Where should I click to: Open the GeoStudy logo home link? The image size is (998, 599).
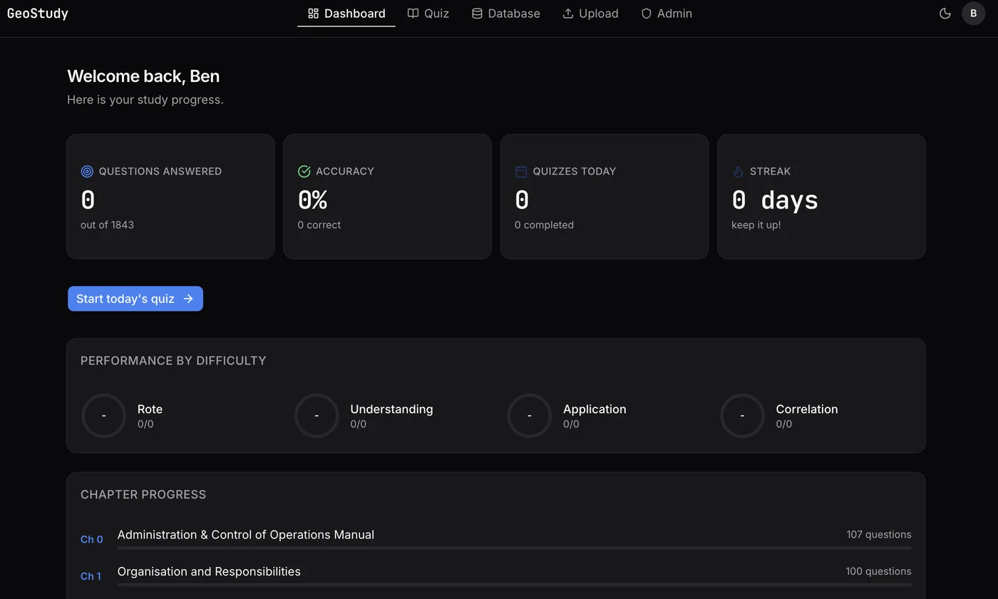coord(38,14)
